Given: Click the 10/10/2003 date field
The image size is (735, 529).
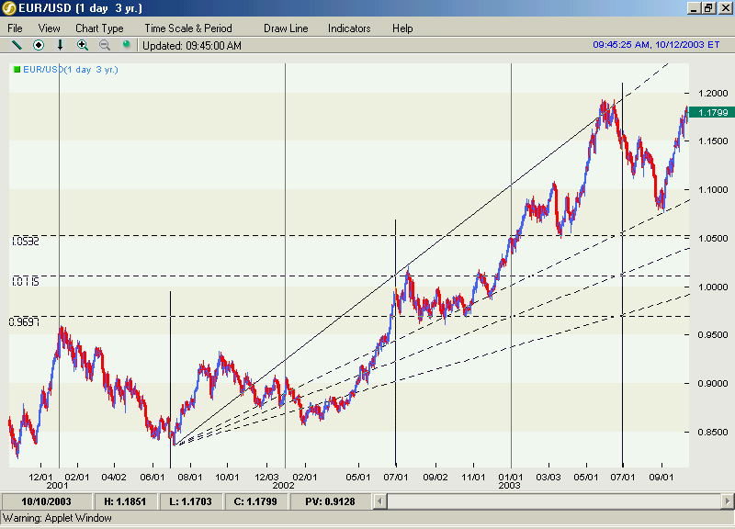Looking at the screenshot, I should [47, 501].
